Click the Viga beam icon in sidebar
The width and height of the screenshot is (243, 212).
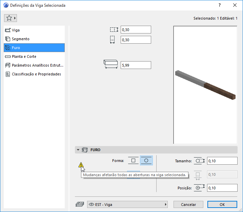[x=8, y=30]
